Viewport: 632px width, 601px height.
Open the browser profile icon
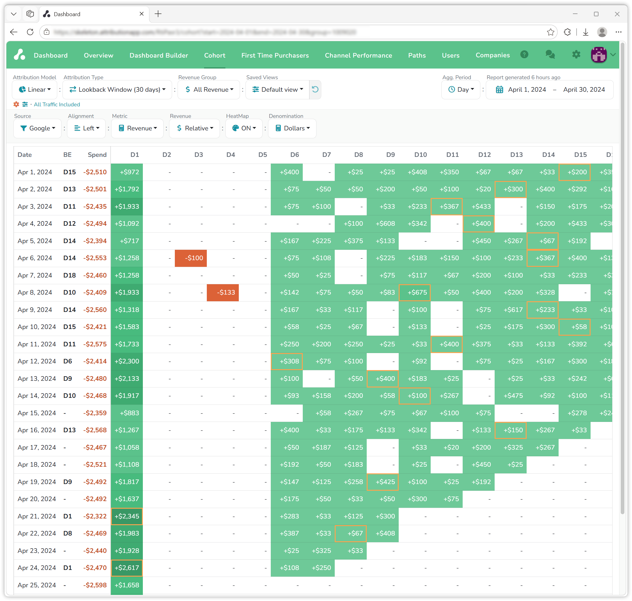(x=602, y=32)
